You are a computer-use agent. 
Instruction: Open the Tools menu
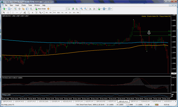click(x=30, y=5)
